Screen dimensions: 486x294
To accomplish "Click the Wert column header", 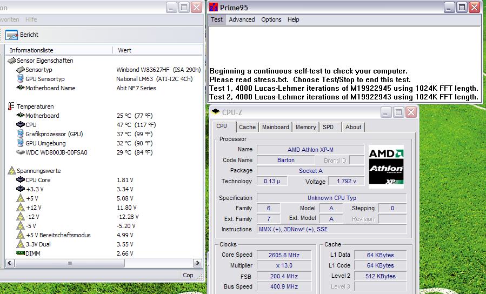I will click(157, 50).
